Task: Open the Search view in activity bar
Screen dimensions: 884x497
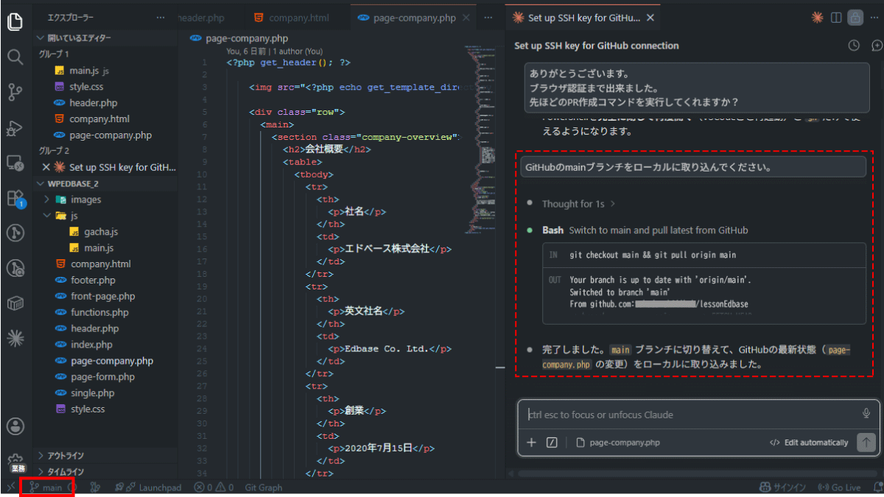Action: tap(15, 57)
